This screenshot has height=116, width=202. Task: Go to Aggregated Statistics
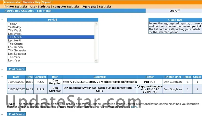97,6
